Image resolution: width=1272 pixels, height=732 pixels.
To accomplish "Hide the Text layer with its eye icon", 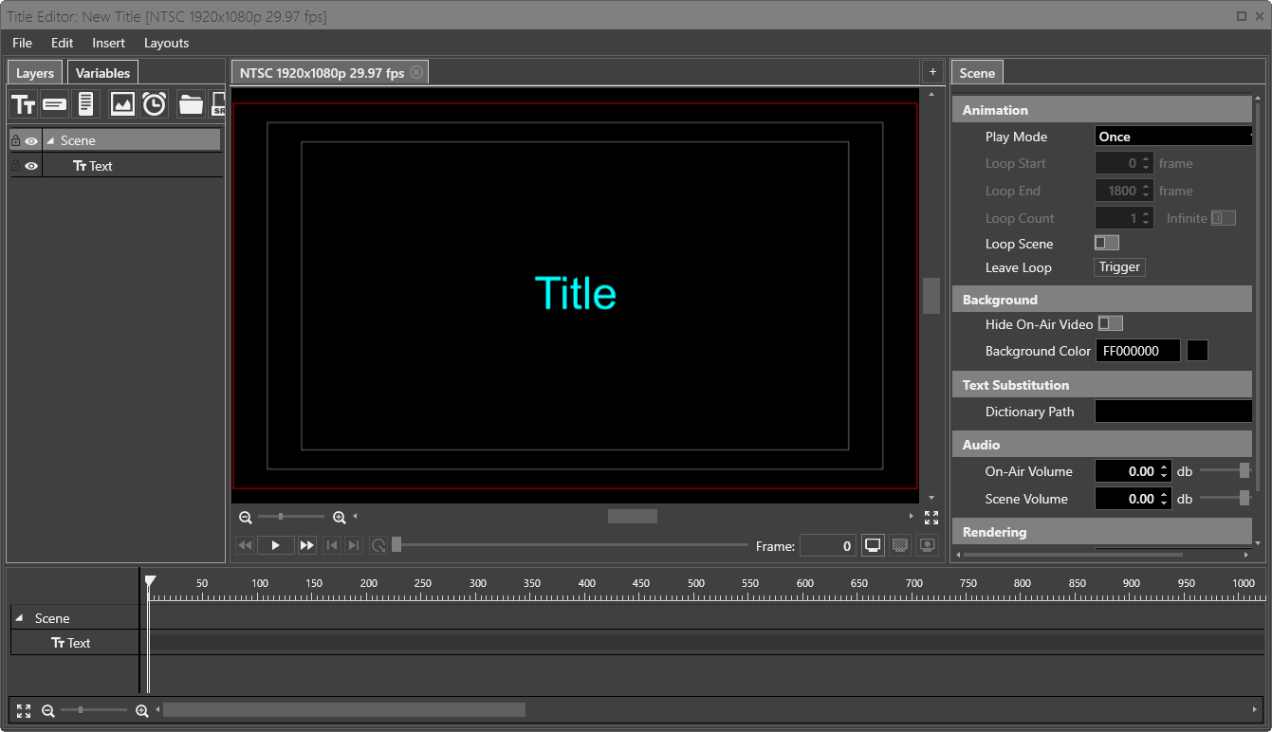I will 31,166.
